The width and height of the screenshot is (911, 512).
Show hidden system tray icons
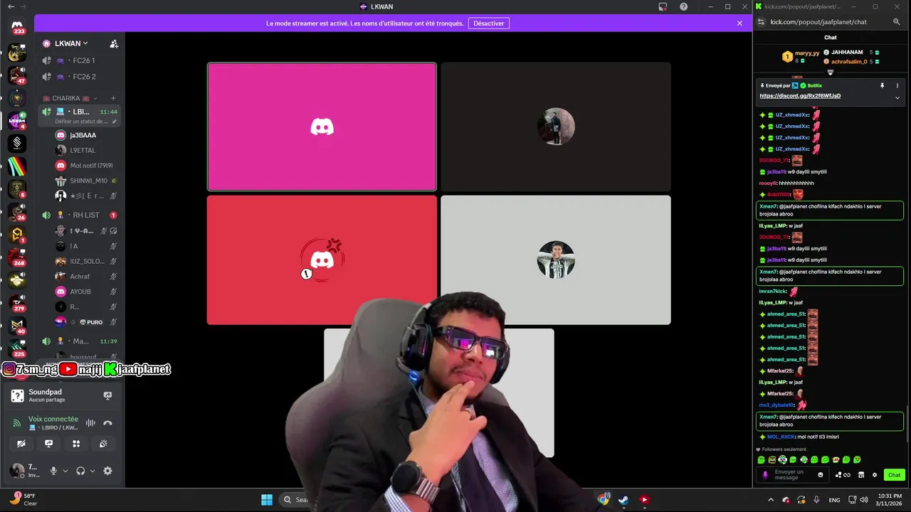[771, 500]
